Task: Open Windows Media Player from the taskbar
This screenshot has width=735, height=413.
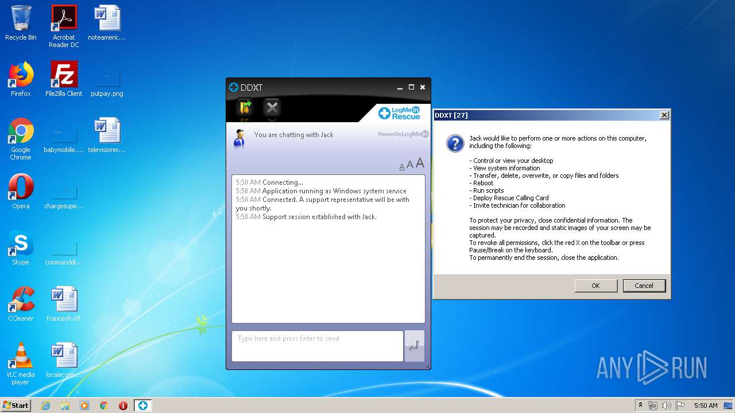Action: click(x=84, y=406)
